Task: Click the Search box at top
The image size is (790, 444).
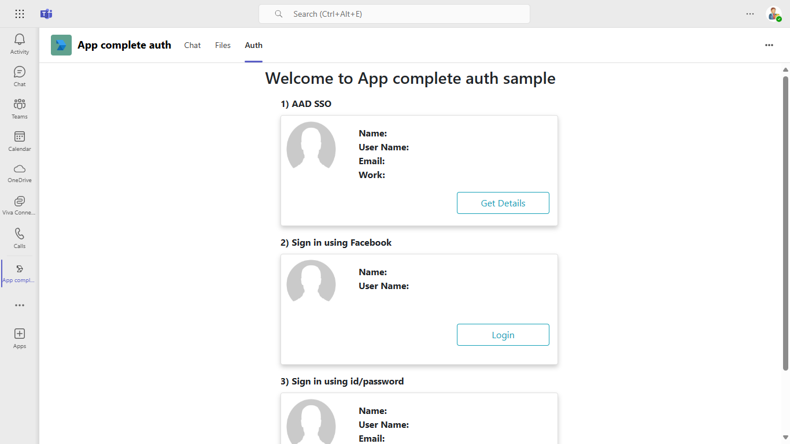Action: click(x=394, y=14)
